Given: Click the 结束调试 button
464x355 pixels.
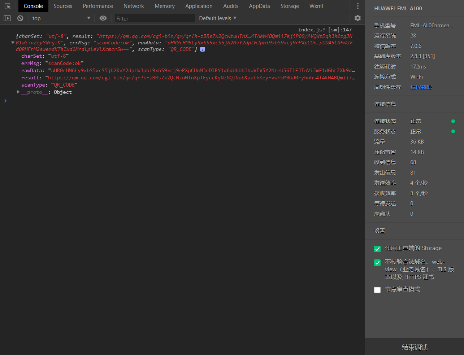Looking at the screenshot, I should [x=415, y=347].
